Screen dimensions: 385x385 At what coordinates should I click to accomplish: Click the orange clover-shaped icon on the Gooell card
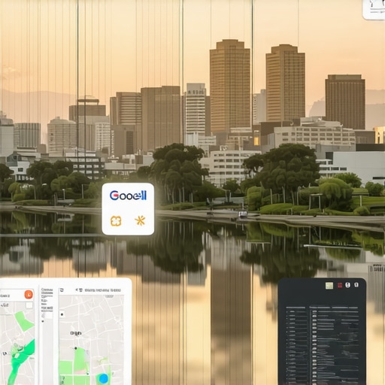click(116, 221)
